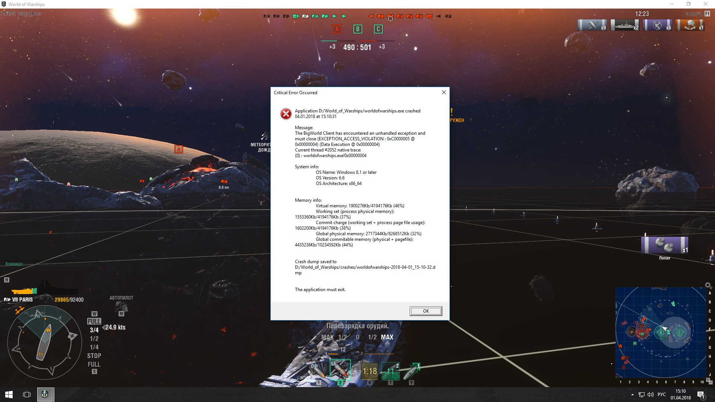
Task: Click capture point C indicator at top
Action: click(378, 29)
